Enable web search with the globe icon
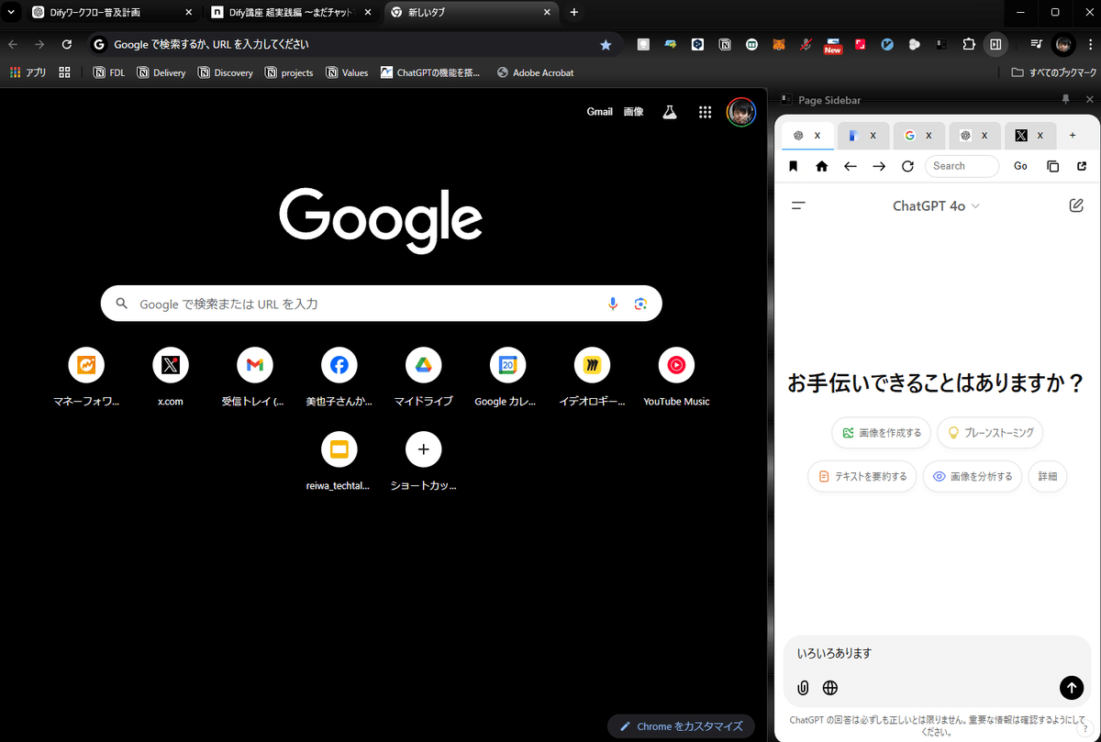Viewport: 1101px width, 742px height. 829,688
